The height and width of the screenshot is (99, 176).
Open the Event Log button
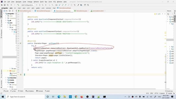tap(169, 91)
